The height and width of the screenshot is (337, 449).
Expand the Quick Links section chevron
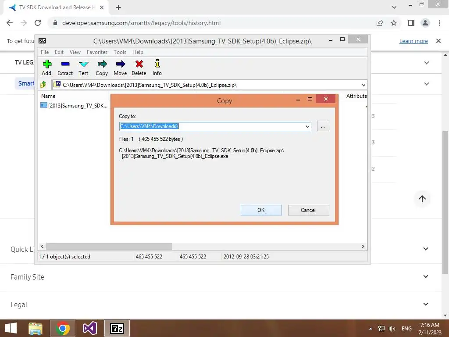426,249
